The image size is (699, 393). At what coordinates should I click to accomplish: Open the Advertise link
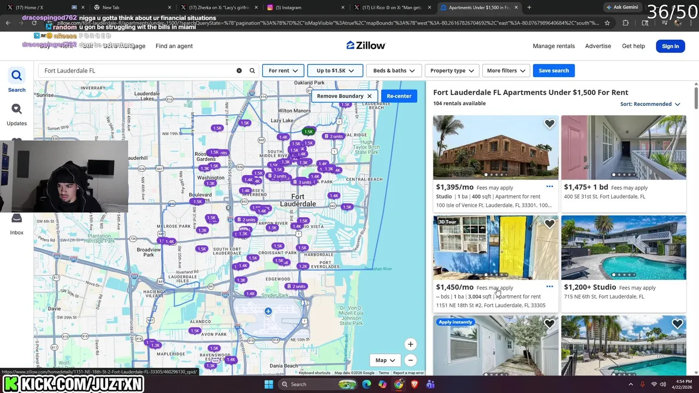tap(598, 46)
